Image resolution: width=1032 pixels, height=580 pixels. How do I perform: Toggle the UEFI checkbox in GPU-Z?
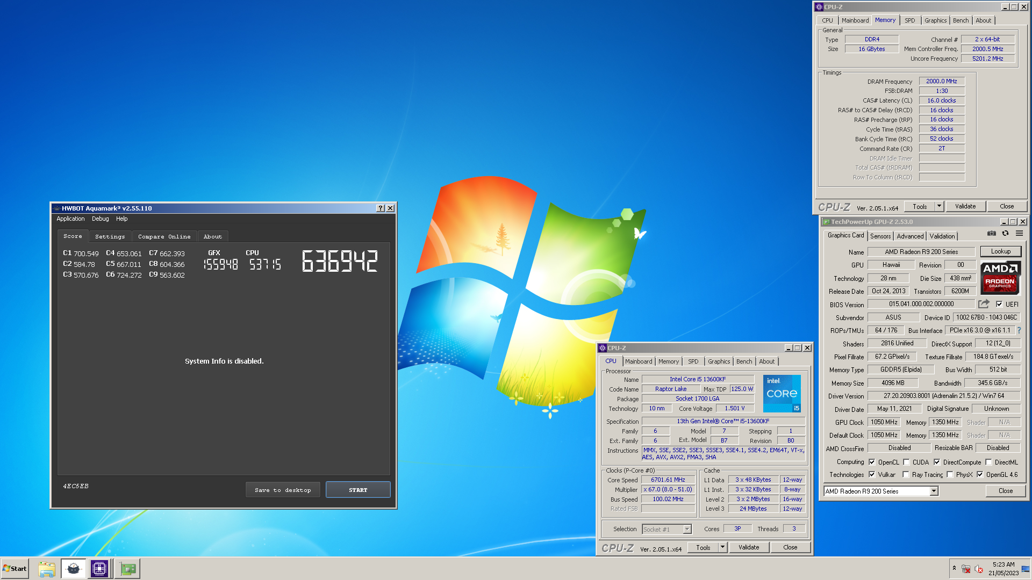click(999, 304)
